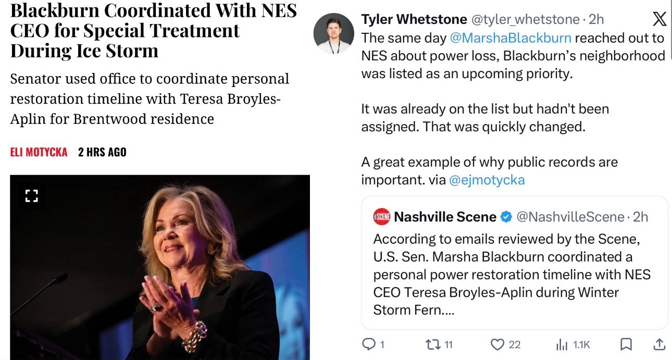672x360 pixels.
Task: Expand article photo to fullscreen
Action: (32, 196)
